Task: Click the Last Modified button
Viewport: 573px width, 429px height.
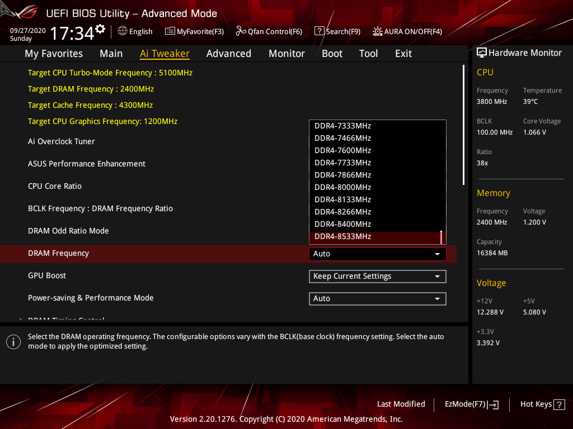Action: [x=401, y=404]
